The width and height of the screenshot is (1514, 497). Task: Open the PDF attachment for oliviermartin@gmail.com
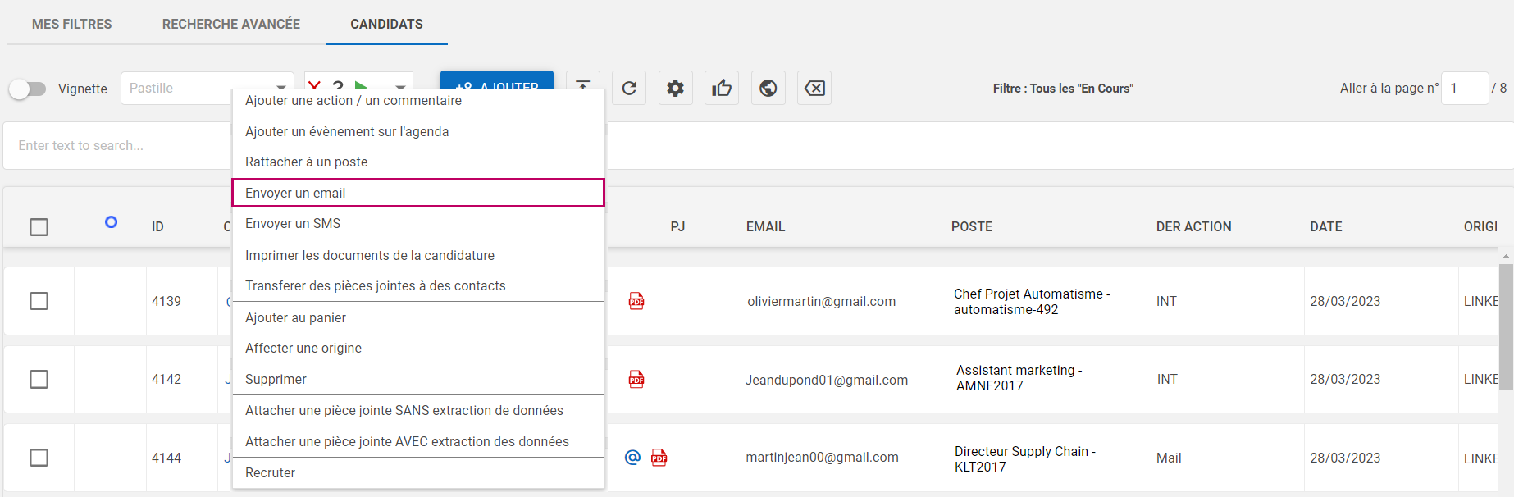[x=636, y=301]
